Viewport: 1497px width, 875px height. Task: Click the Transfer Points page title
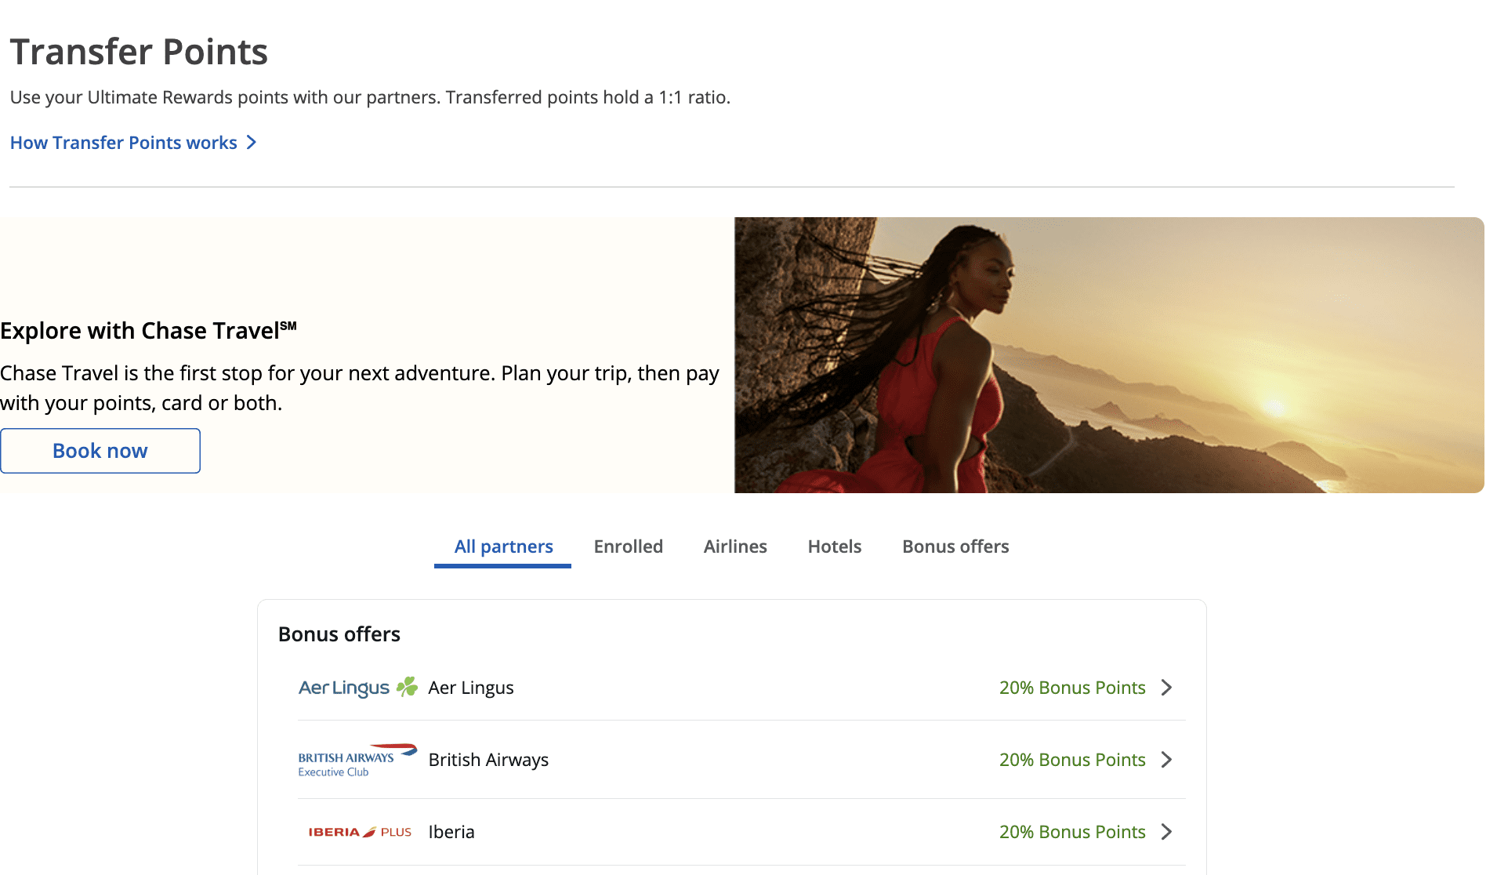click(x=139, y=52)
